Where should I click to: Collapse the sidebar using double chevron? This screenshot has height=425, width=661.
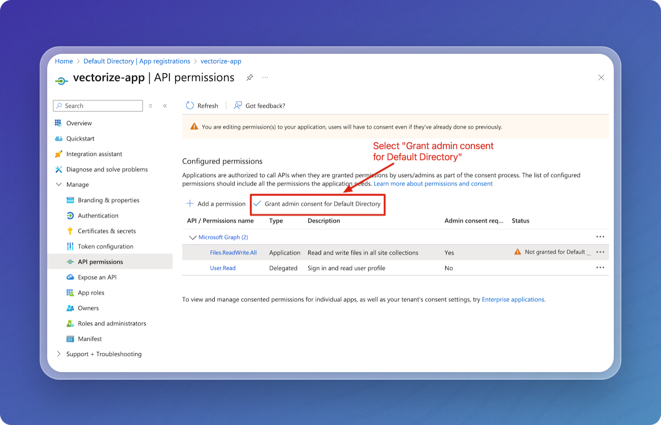(x=165, y=106)
